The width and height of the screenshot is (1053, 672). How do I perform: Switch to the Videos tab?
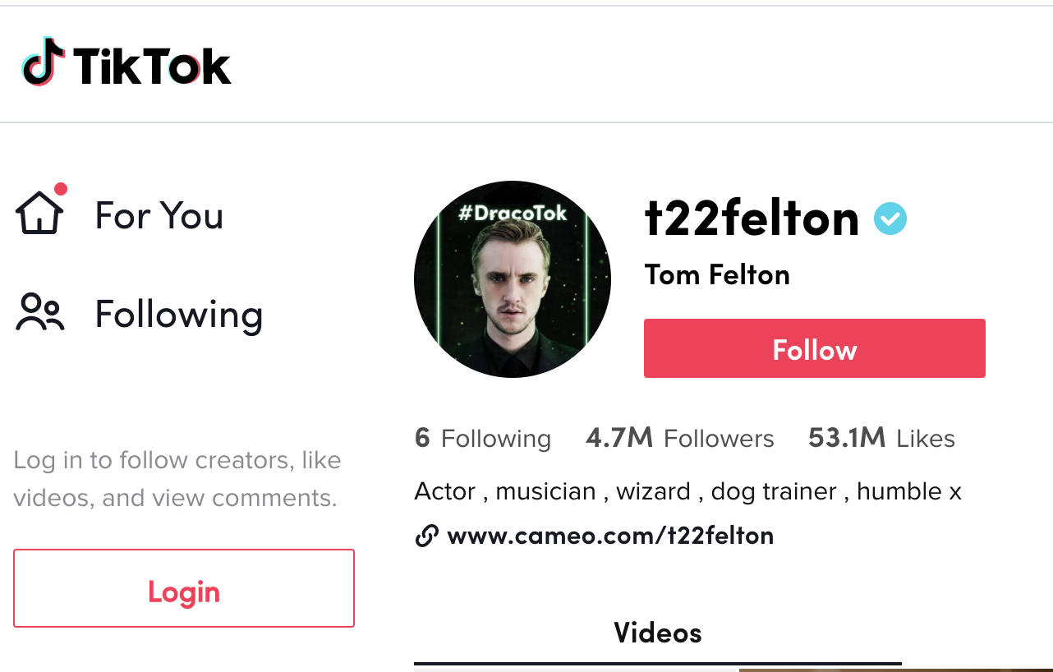[658, 633]
